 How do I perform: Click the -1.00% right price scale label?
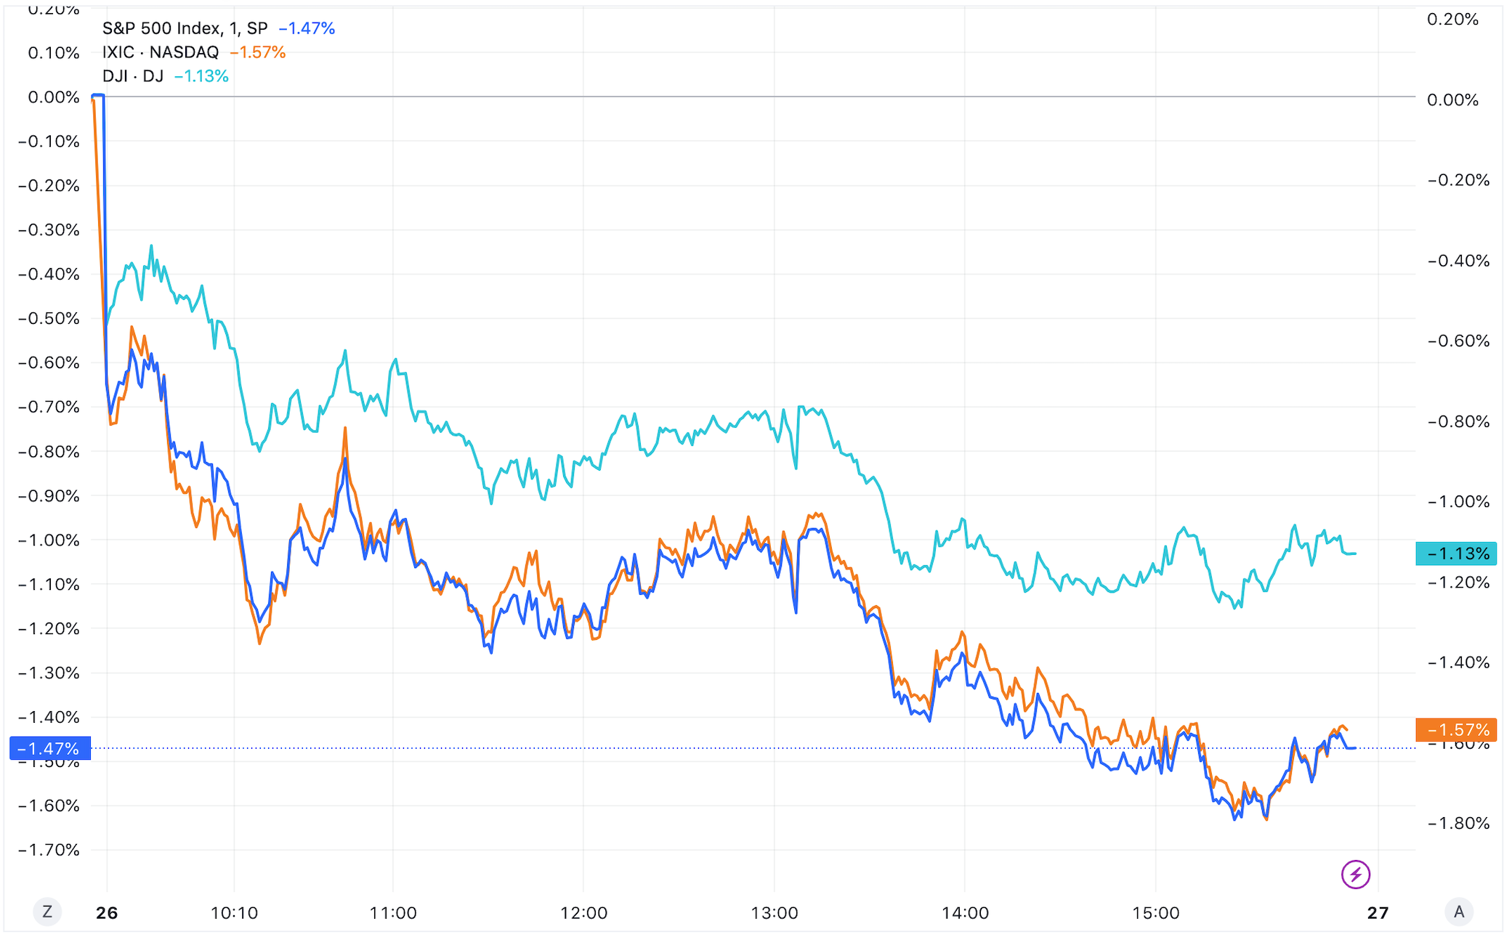click(1457, 502)
